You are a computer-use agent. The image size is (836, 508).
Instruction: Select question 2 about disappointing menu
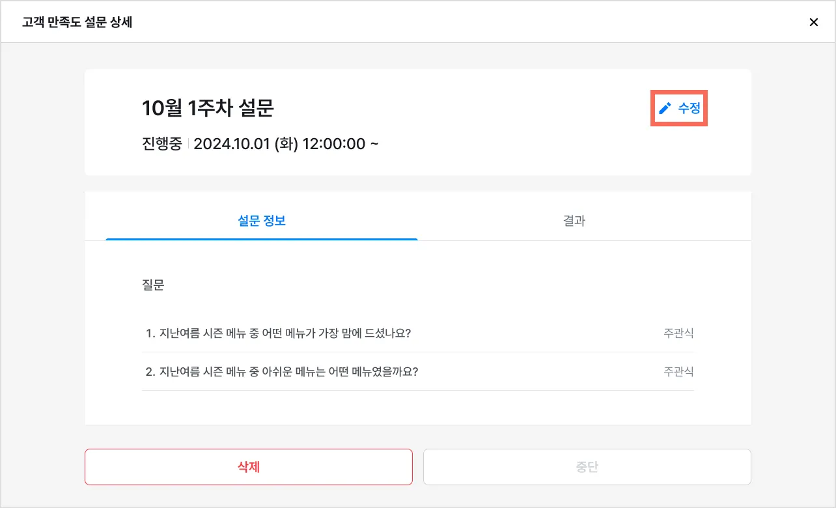pos(282,372)
